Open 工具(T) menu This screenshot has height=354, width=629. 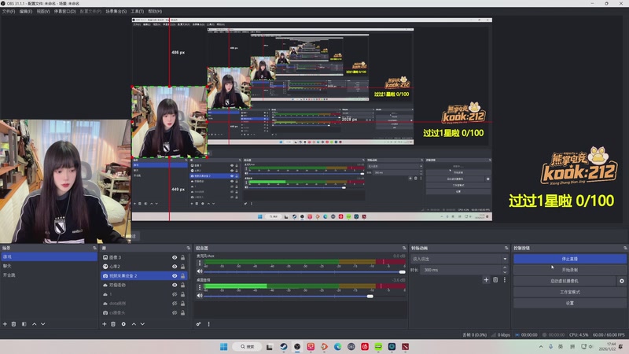[x=137, y=11]
